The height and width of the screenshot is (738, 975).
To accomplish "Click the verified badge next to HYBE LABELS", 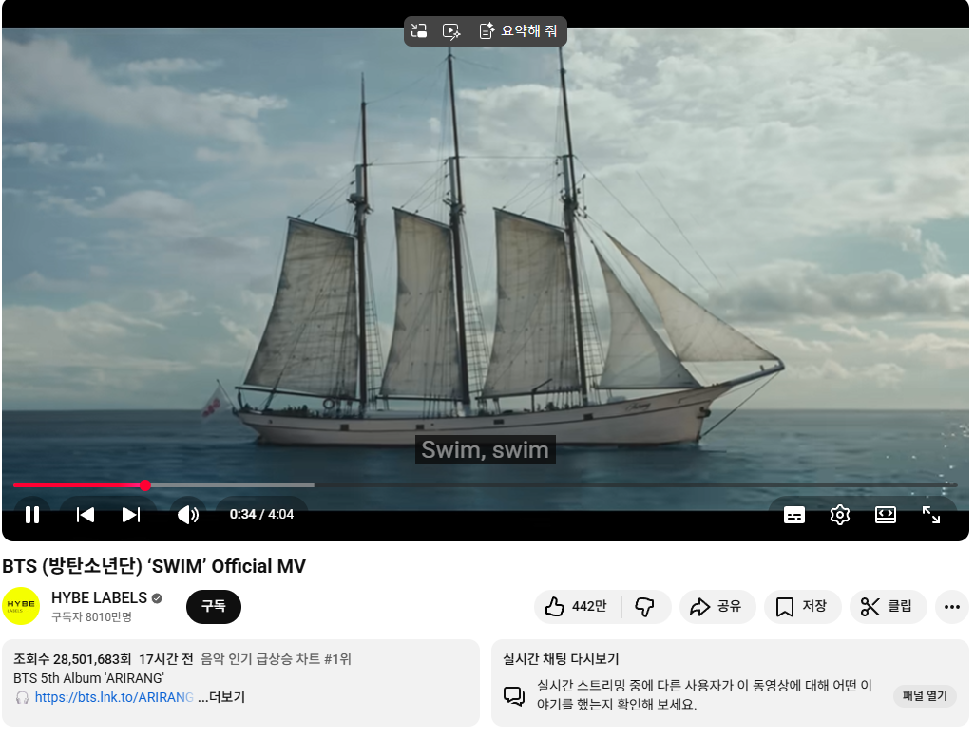I will pos(157,598).
